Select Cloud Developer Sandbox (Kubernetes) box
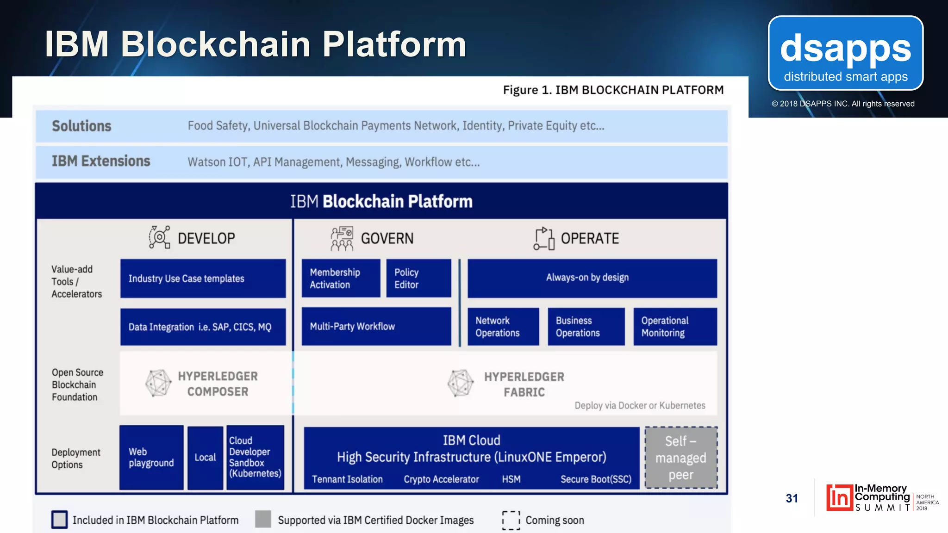The height and width of the screenshot is (533, 948). pos(255,457)
